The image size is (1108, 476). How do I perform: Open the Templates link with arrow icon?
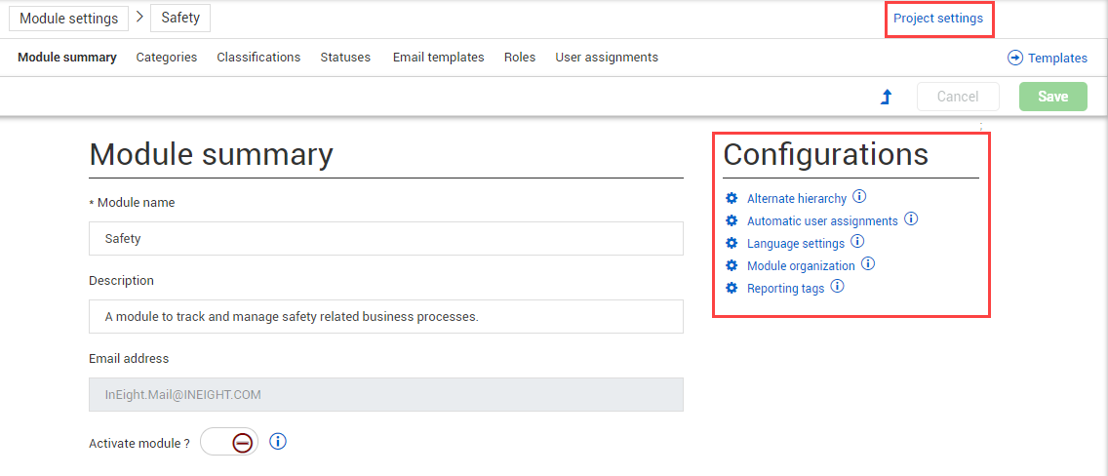point(1048,59)
